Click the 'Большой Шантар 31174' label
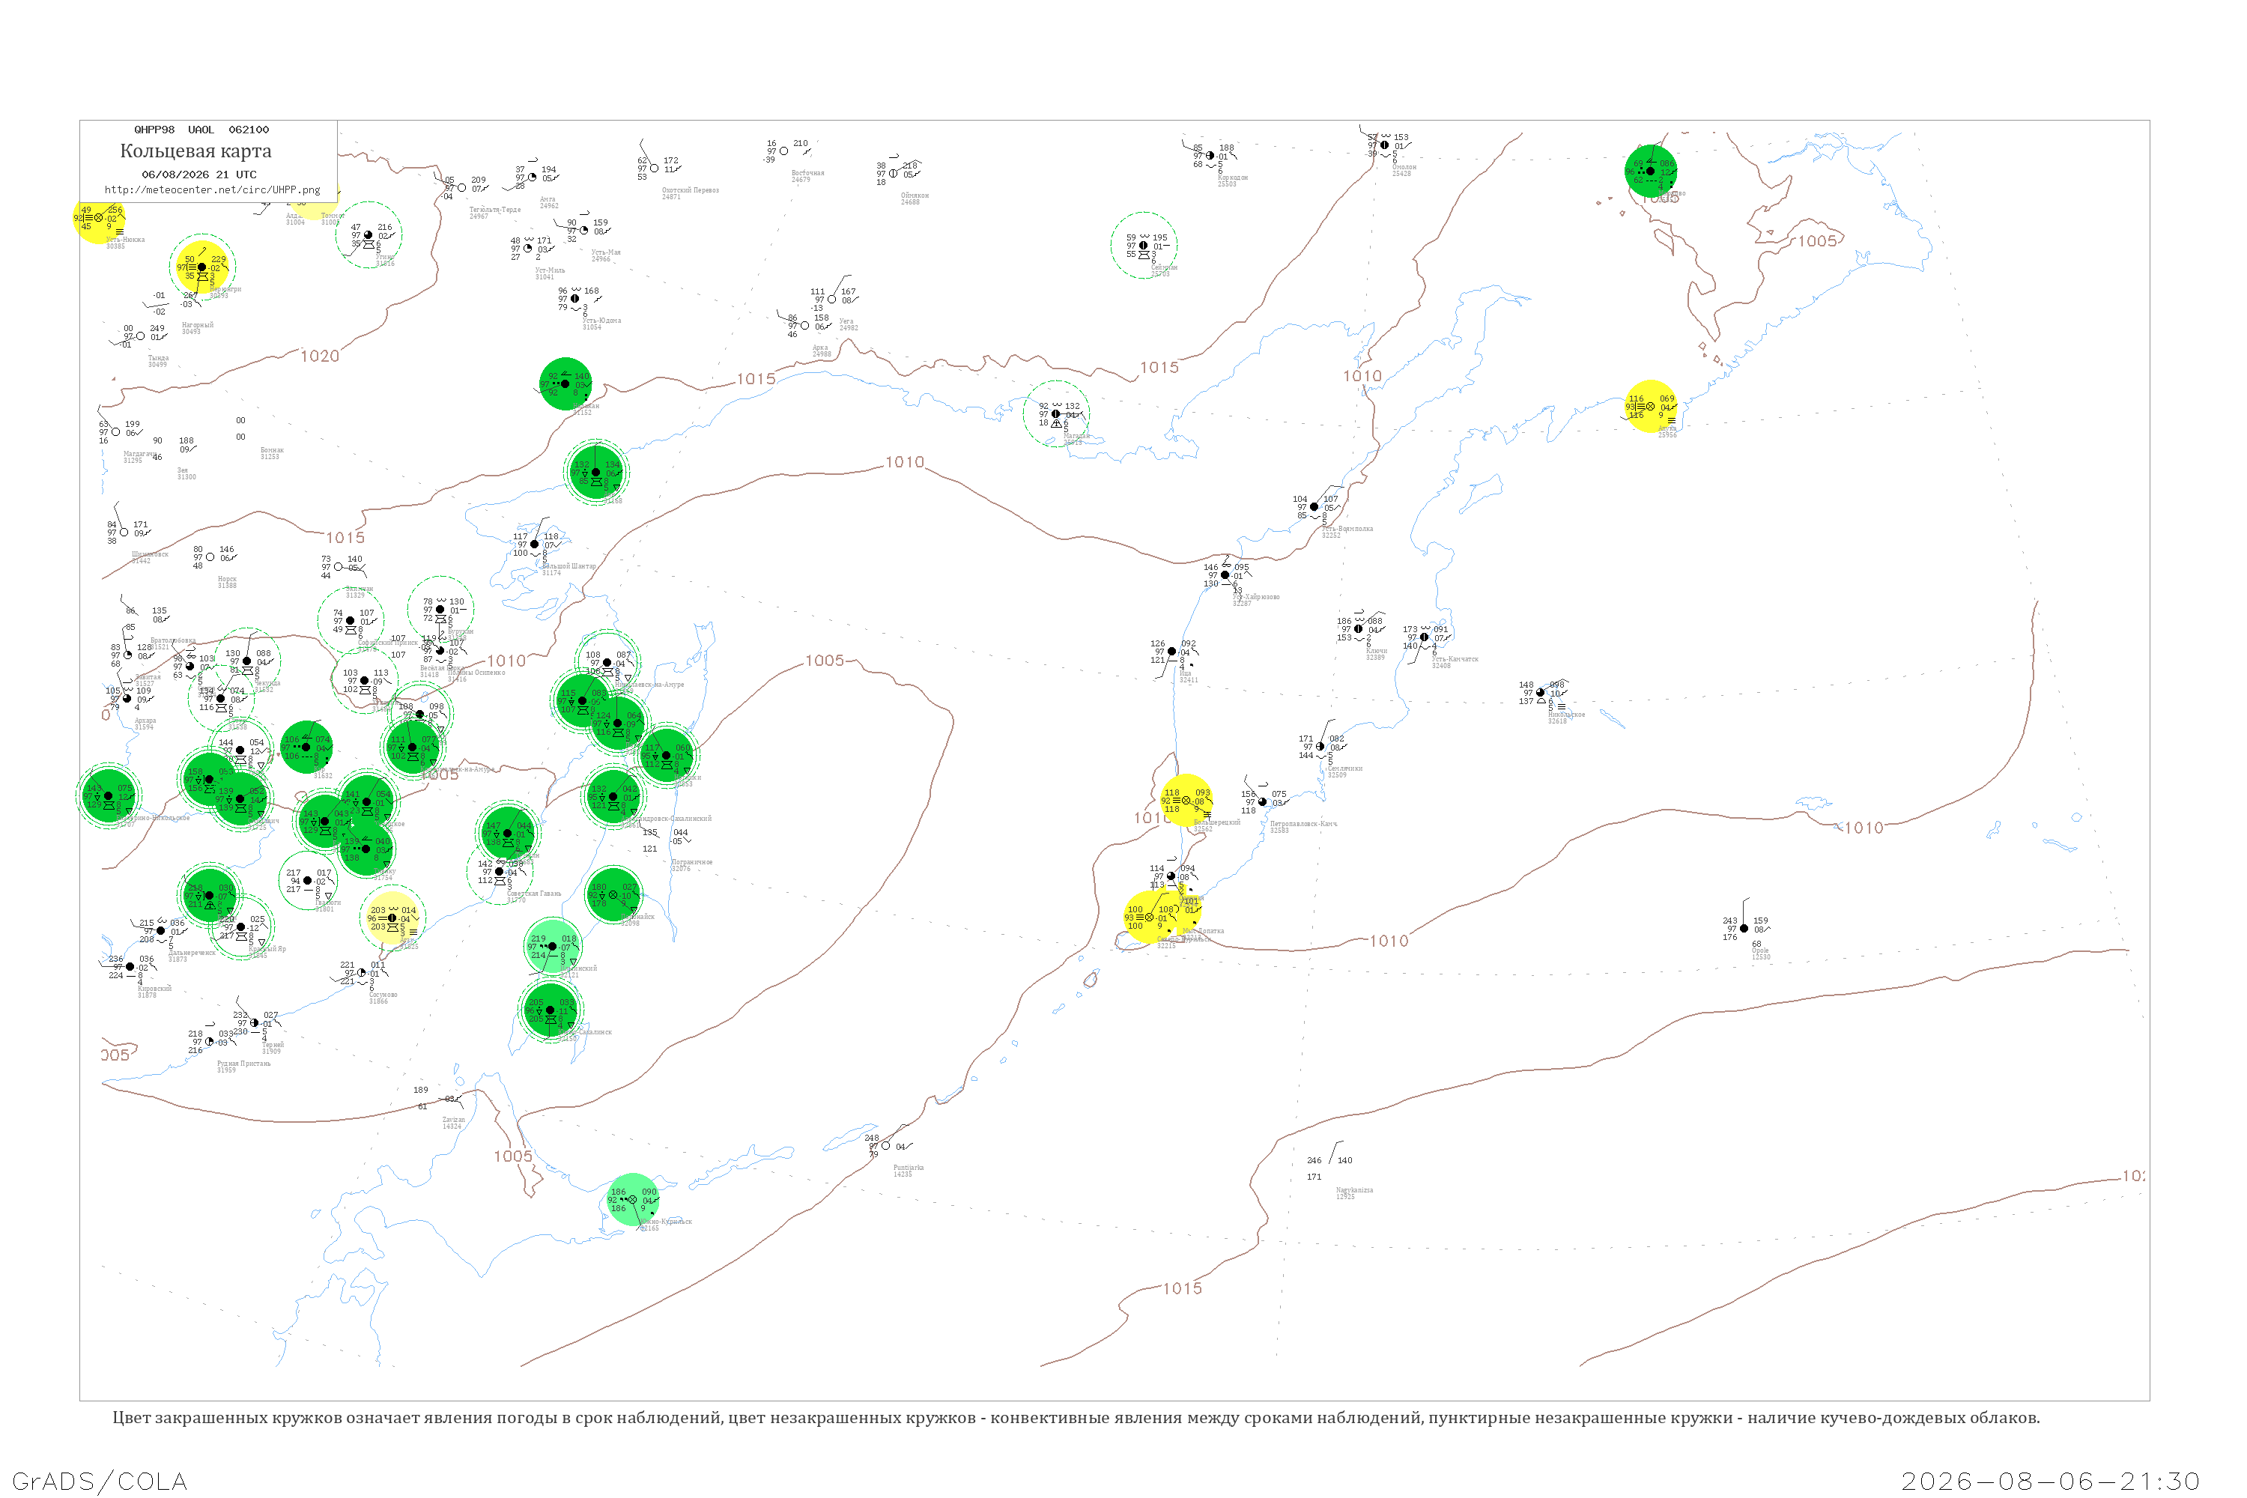This screenshot has height=1498, width=2247. tap(569, 569)
